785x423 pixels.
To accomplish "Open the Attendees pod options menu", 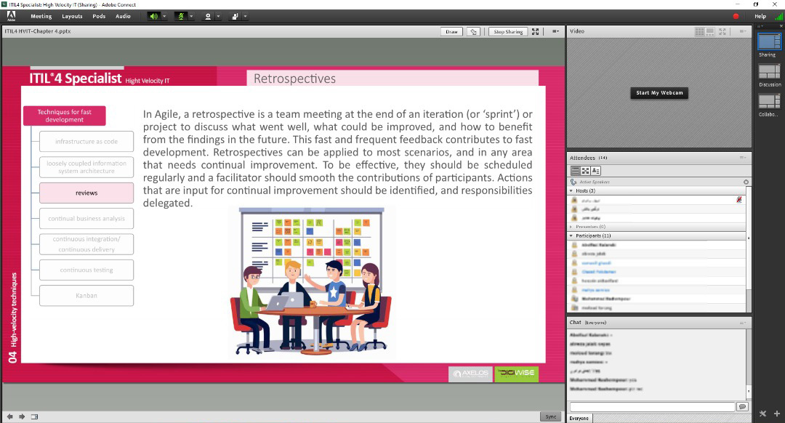I will pos(743,158).
